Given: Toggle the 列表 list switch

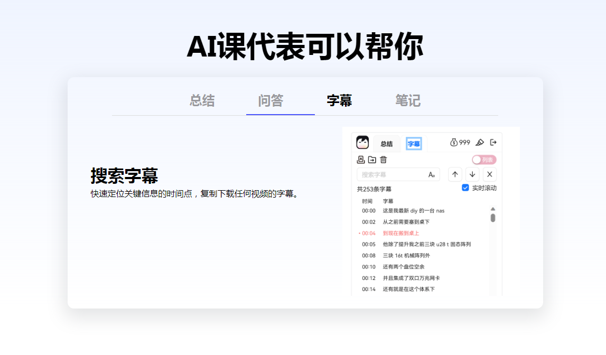Looking at the screenshot, I should click(483, 160).
